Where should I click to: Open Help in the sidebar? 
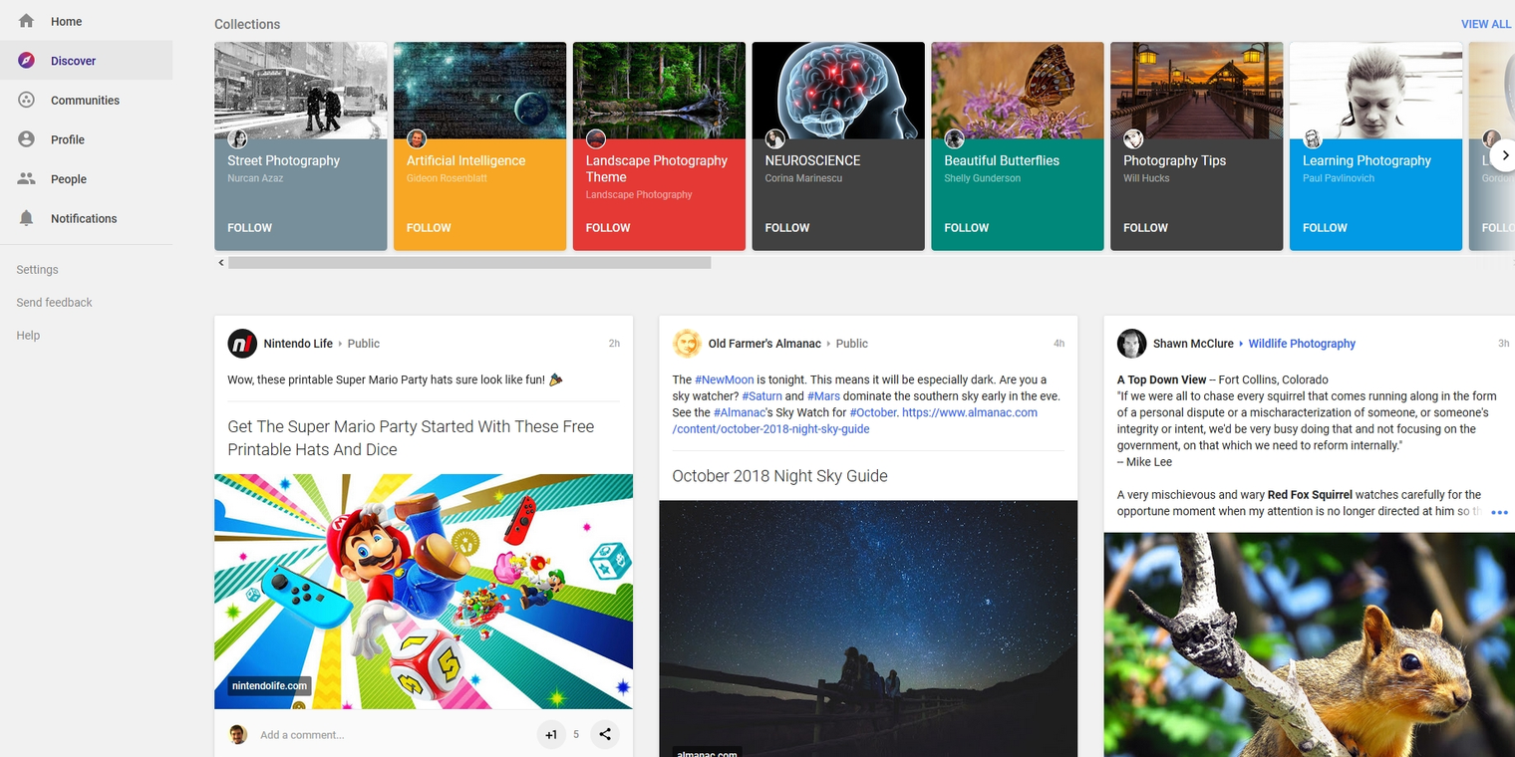[x=28, y=336]
